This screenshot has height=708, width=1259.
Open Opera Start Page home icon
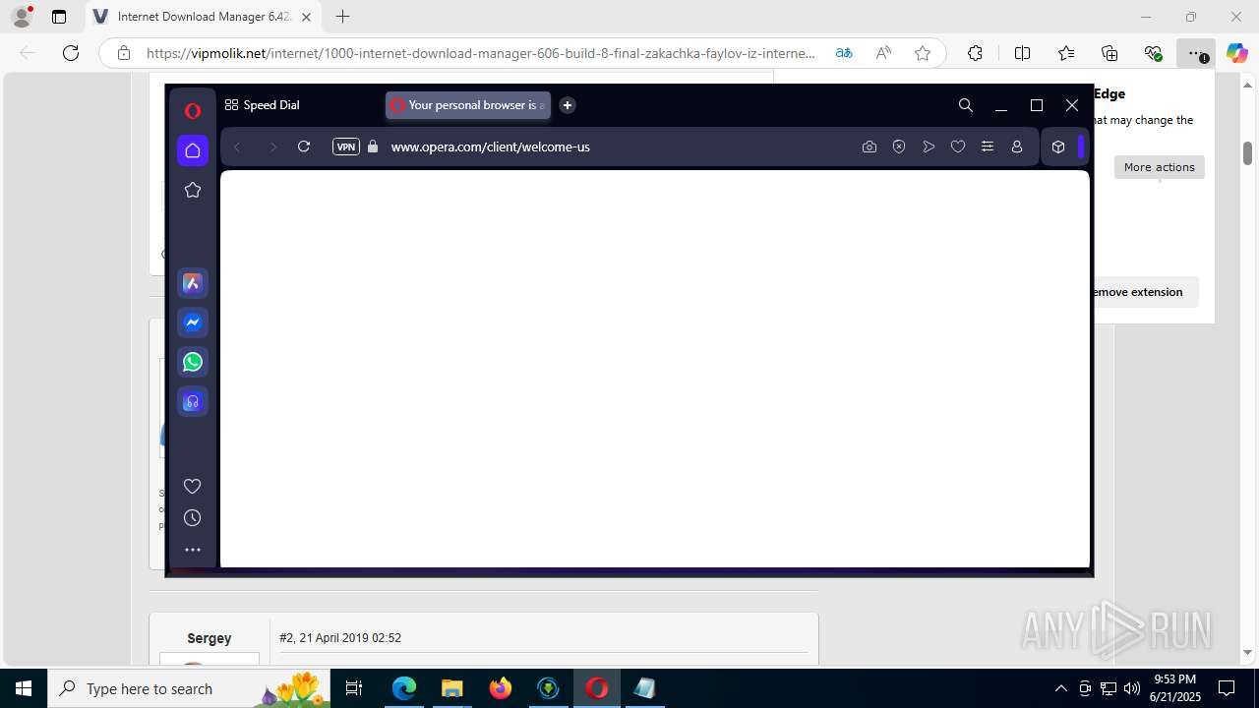coord(193,150)
